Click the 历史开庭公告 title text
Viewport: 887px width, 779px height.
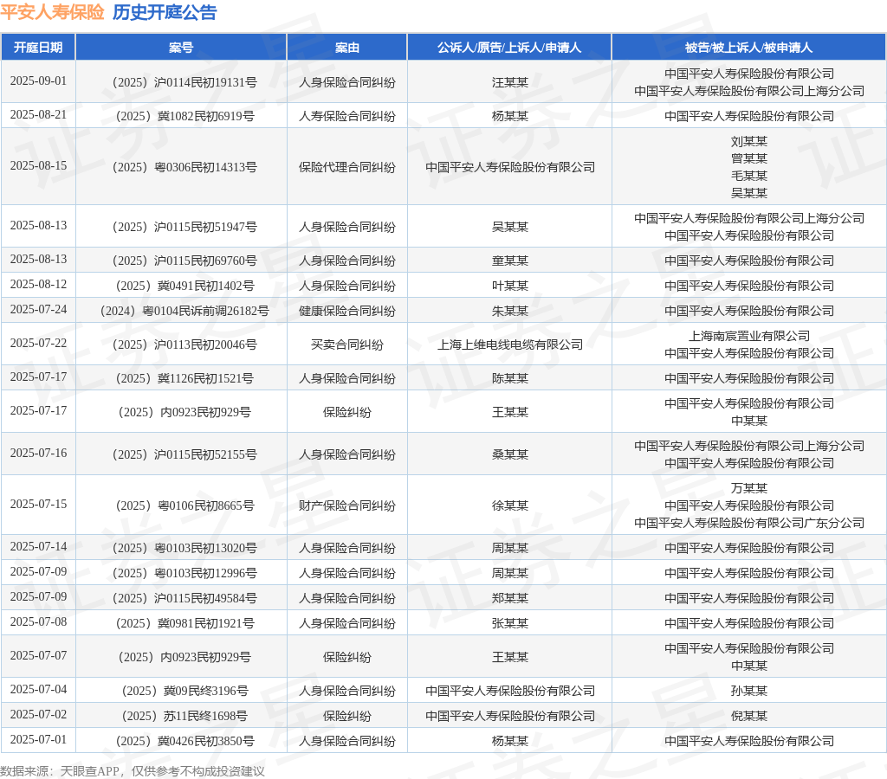pos(165,12)
